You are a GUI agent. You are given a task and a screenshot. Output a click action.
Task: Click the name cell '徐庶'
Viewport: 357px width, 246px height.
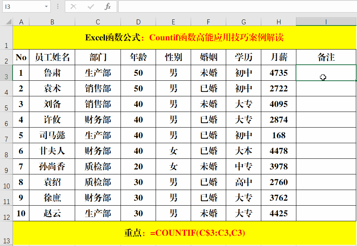point(52,198)
